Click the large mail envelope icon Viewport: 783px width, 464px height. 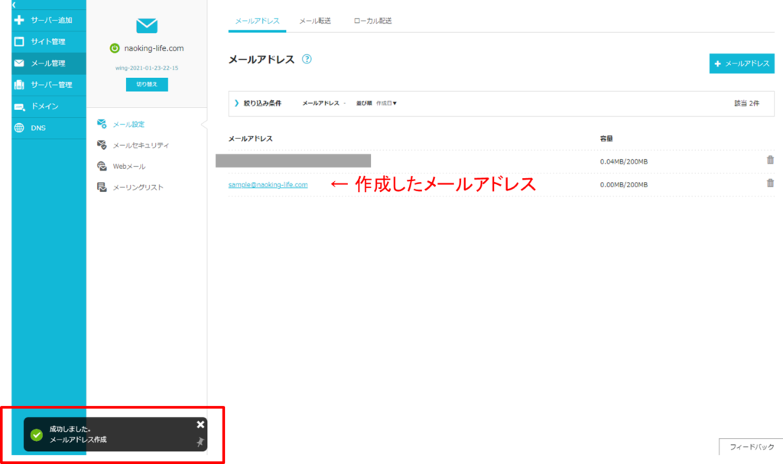click(147, 25)
